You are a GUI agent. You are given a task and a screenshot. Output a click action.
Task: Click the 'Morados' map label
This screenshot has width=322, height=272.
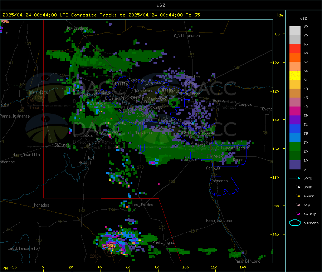[x=42, y=205]
